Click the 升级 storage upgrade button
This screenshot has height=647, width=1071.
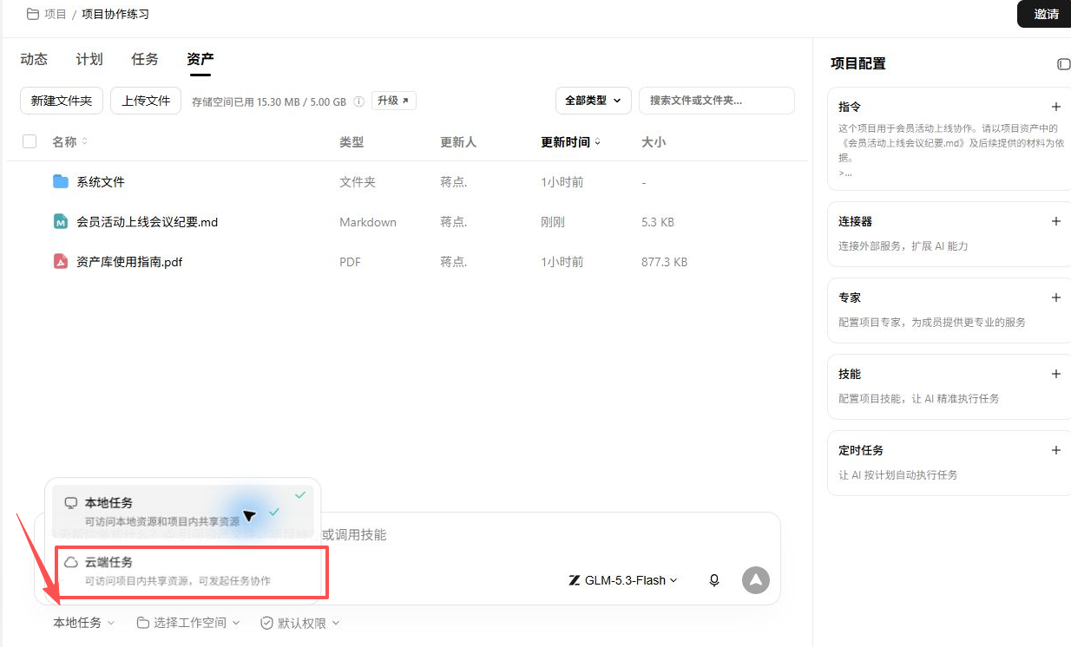[x=394, y=101]
